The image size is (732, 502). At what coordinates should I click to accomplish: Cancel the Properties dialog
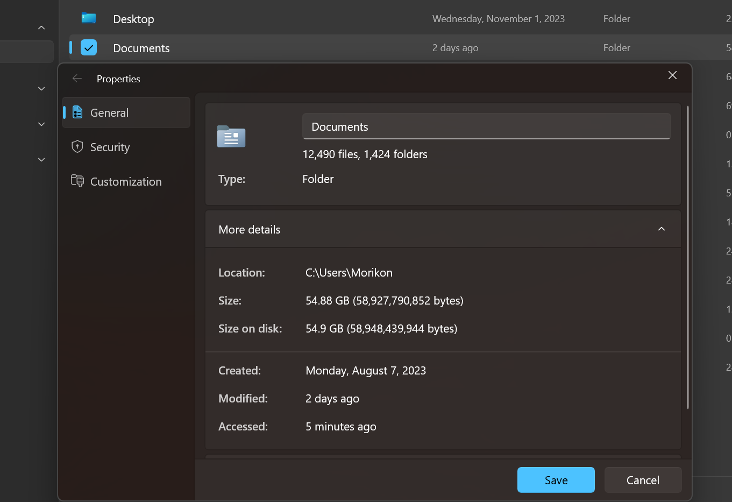(643, 479)
